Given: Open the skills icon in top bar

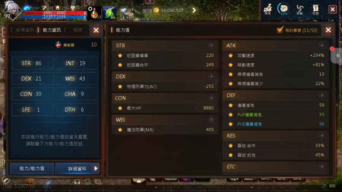Looking at the screenshot, I should [300, 9].
